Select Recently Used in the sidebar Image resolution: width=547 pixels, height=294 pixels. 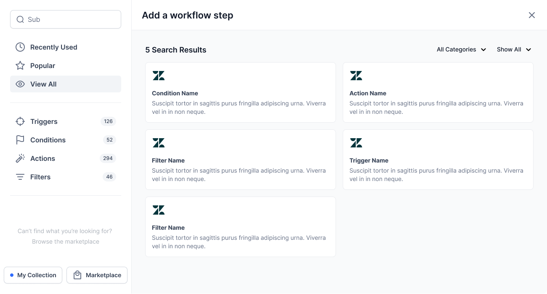[66, 47]
